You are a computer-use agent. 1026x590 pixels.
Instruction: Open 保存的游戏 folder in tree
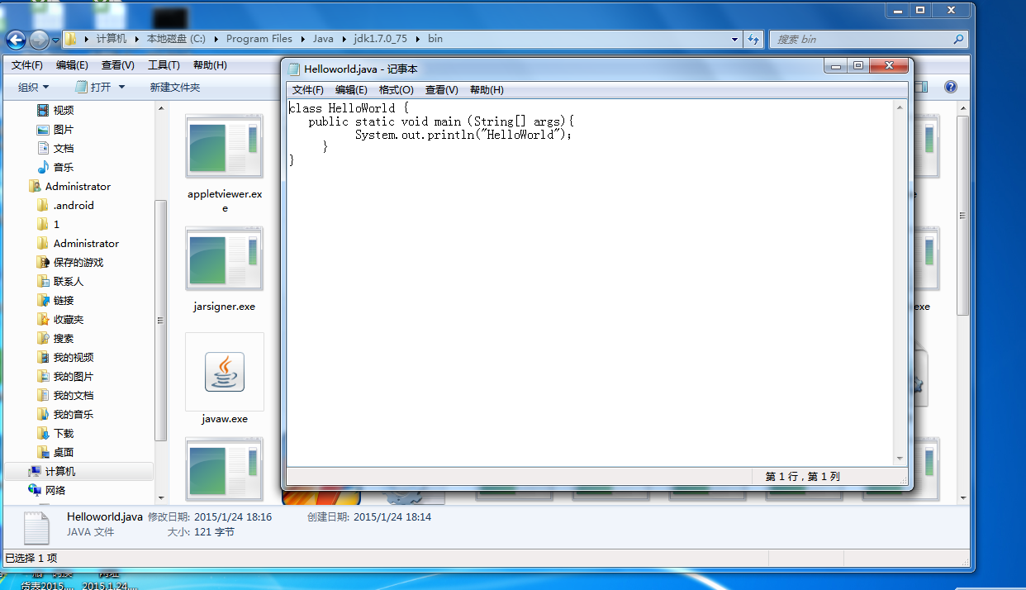pyautogui.click(x=78, y=262)
